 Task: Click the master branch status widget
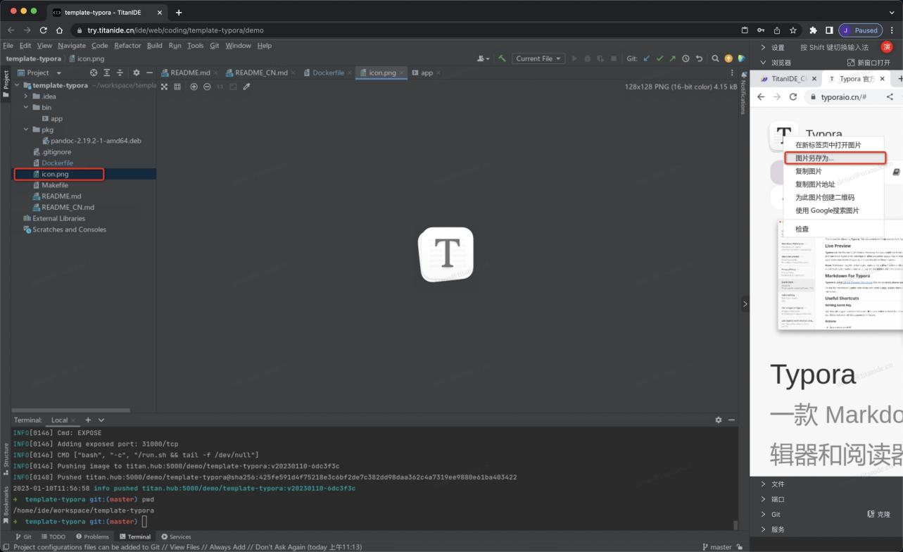click(x=716, y=546)
